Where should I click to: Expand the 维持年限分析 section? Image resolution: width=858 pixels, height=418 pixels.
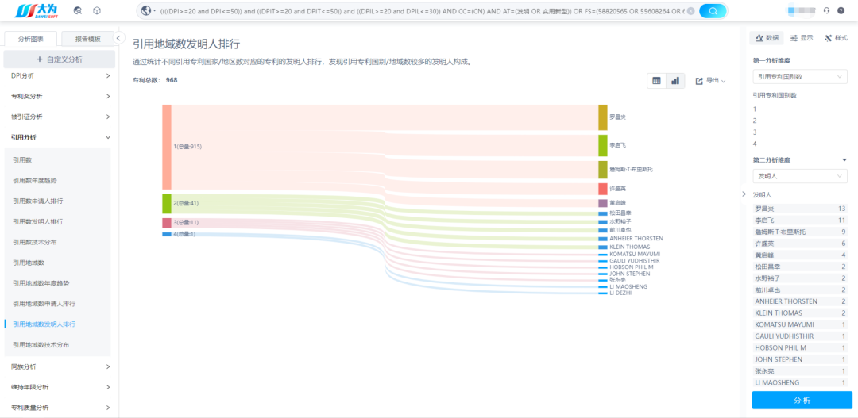pos(60,387)
